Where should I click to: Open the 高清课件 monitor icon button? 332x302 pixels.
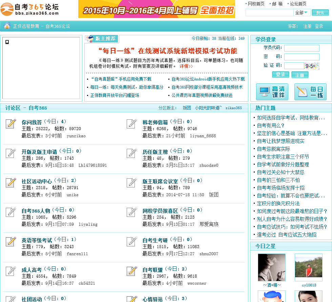[272, 92]
